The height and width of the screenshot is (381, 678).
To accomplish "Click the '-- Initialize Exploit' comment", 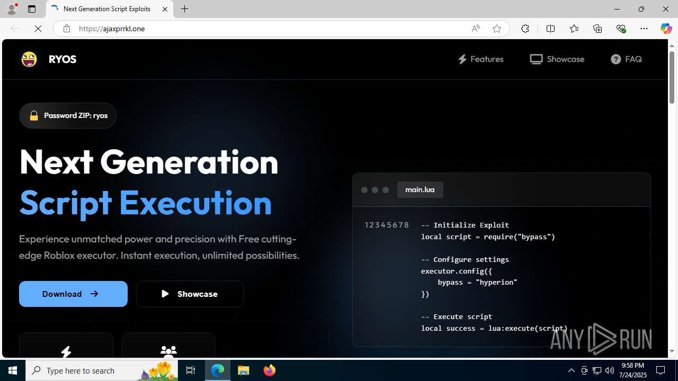I will point(465,225).
